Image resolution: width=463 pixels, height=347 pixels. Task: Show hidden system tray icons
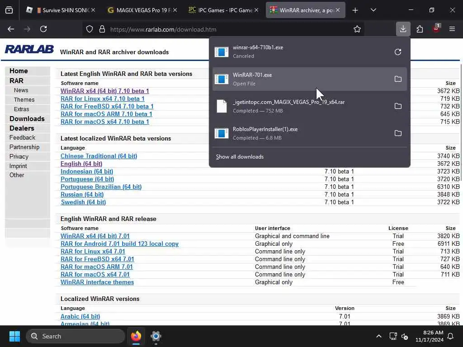pos(378,336)
